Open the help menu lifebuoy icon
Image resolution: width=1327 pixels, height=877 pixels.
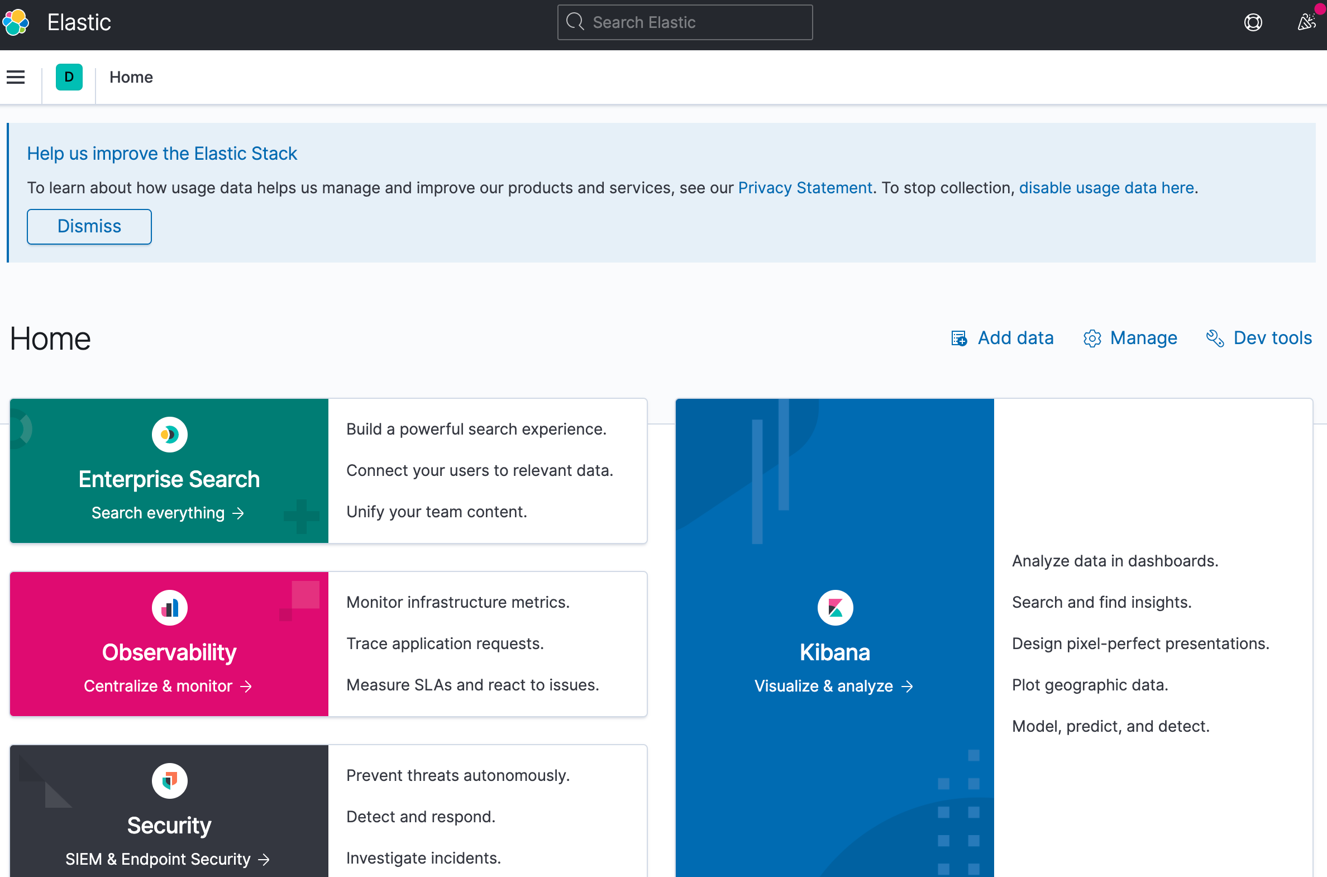pyautogui.click(x=1253, y=22)
